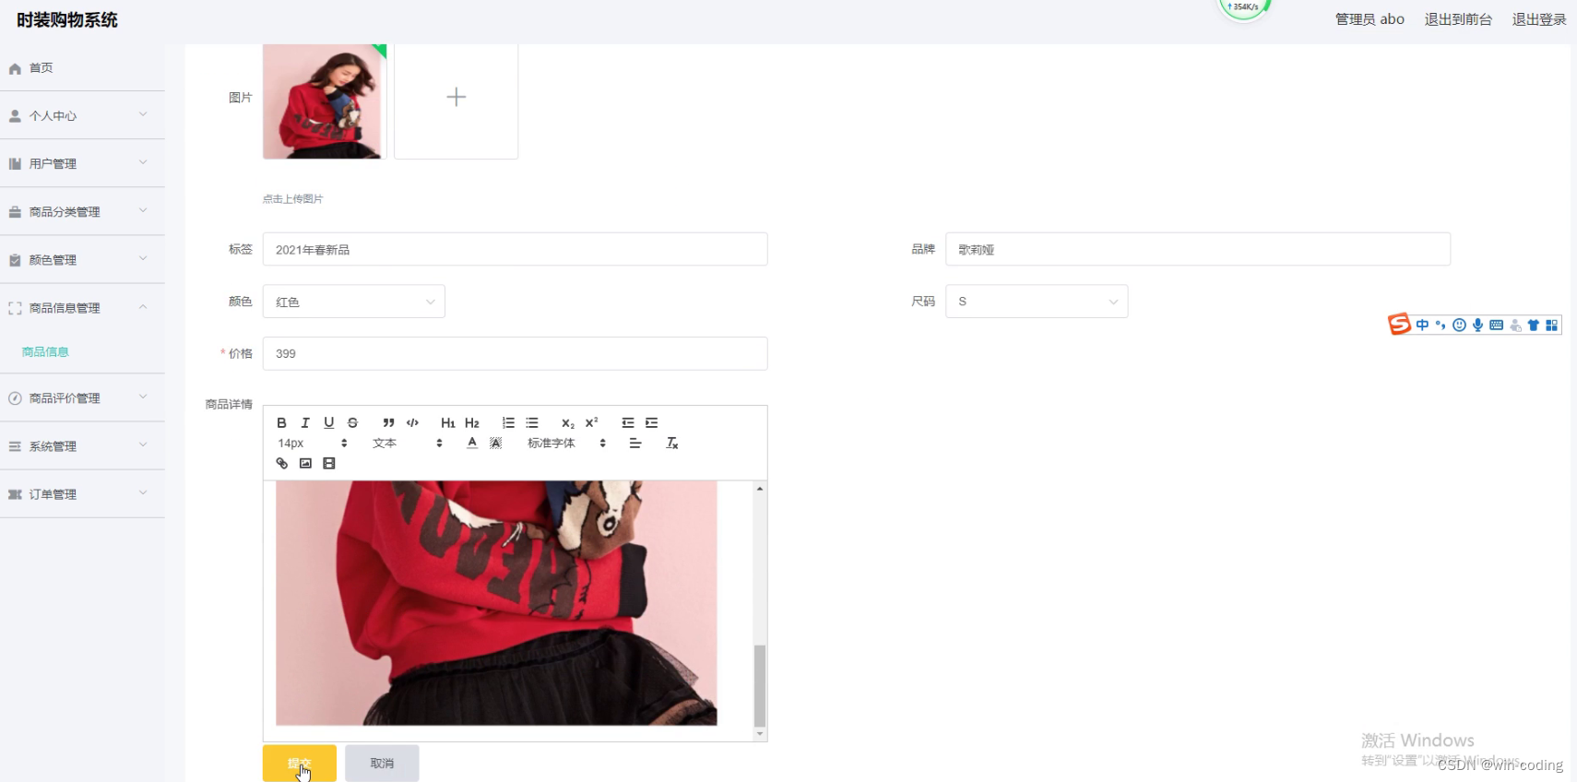1577x782 pixels.
Task: Open the text background color picker
Action: [x=496, y=443]
